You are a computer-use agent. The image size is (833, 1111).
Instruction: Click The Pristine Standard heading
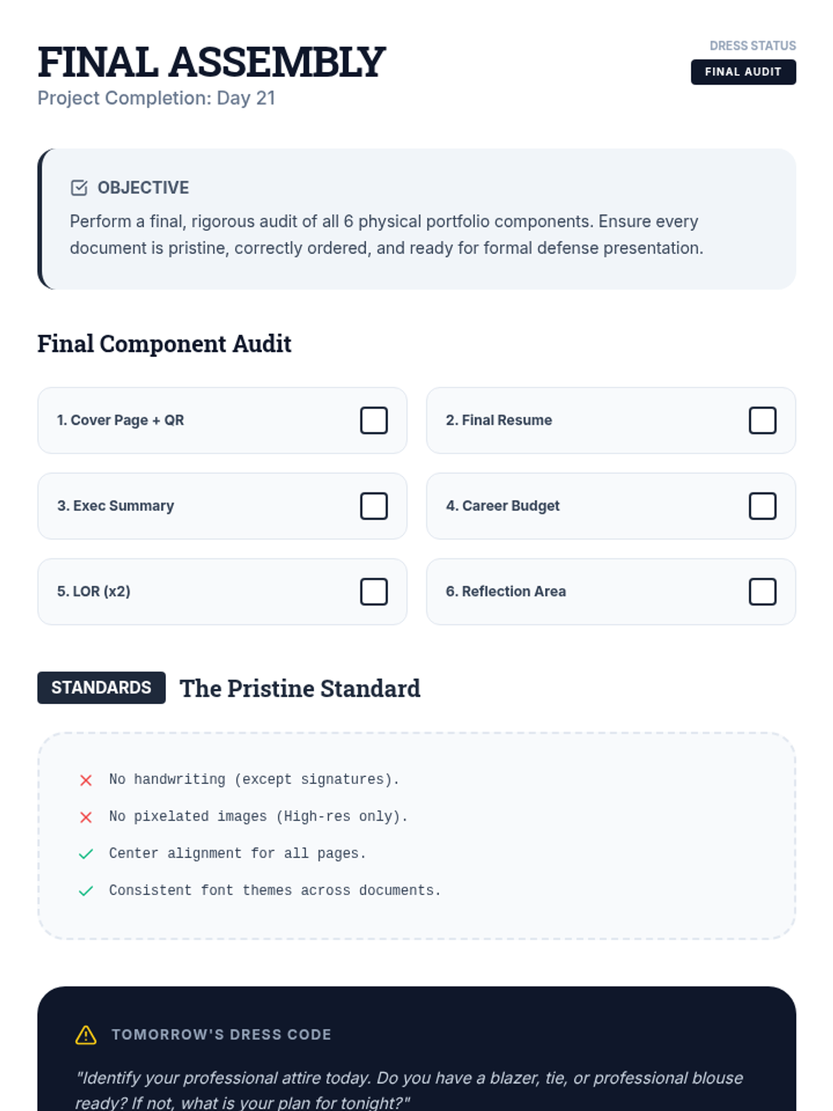[x=300, y=689]
